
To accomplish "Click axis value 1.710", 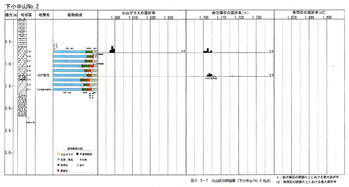I will click(x=221, y=18).
